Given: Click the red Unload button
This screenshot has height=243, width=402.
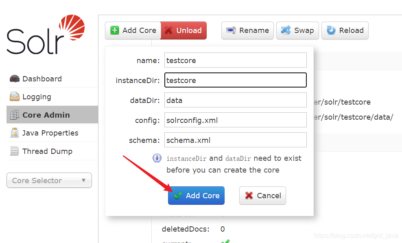Looking at the screenshot, I should (184, 31).
